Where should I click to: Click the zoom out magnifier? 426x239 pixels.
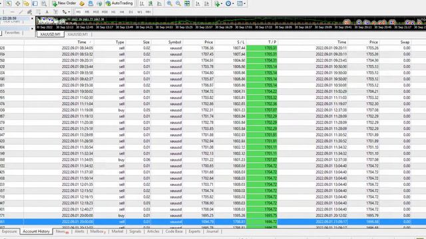click(x=178, y=3)
